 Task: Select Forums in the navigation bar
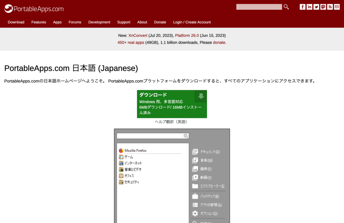tap(75, 22)
